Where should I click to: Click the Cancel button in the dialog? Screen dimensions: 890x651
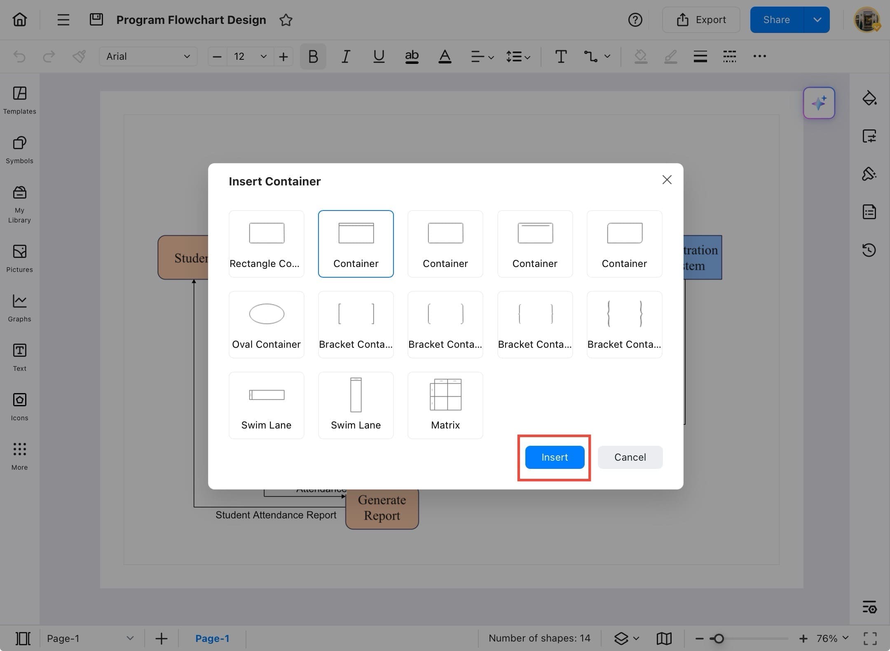coord(630,457)
